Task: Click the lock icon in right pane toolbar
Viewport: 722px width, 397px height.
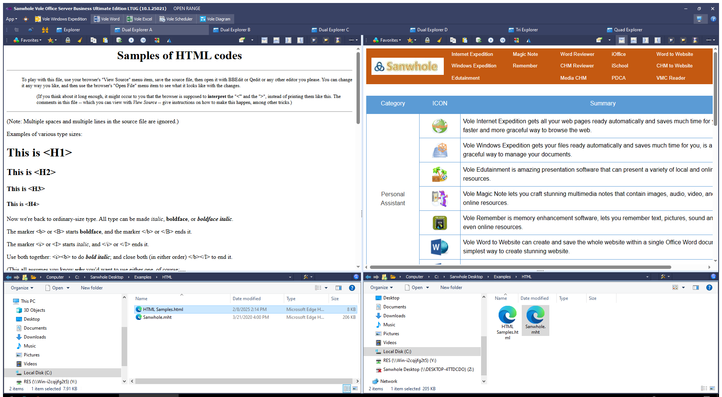Action: pos(427,40)
